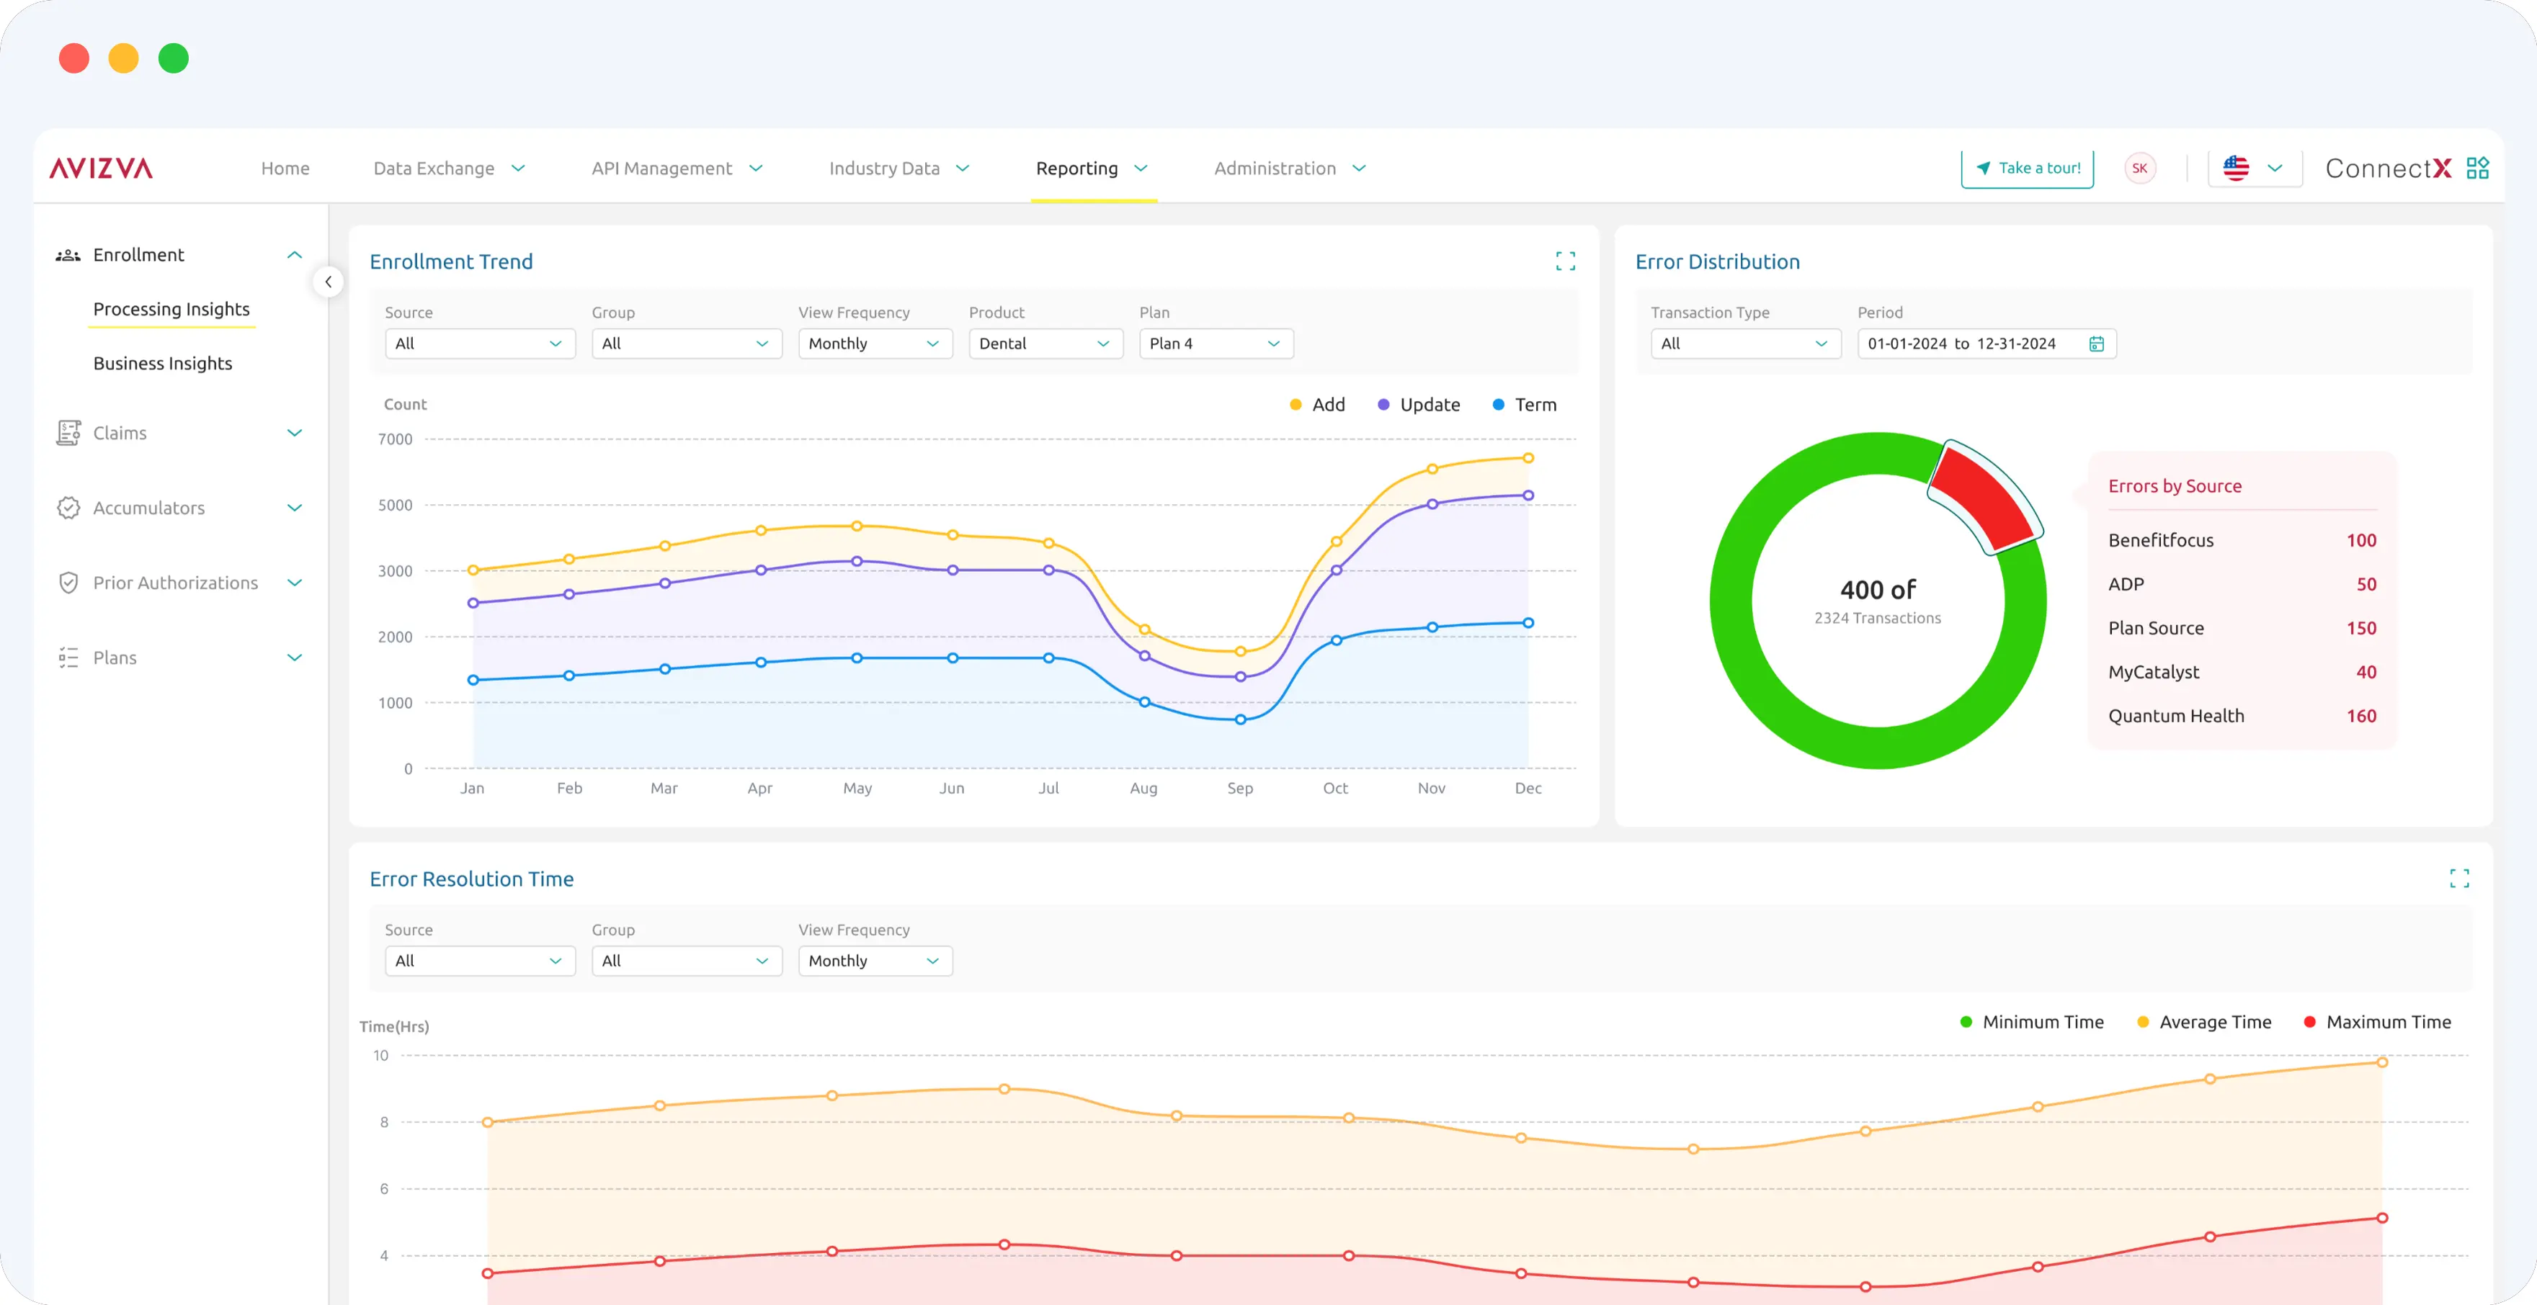Screen dimensions: 2537x1305
Task: Click the Prior Authorizations shield icon
Action: (68, 583)
